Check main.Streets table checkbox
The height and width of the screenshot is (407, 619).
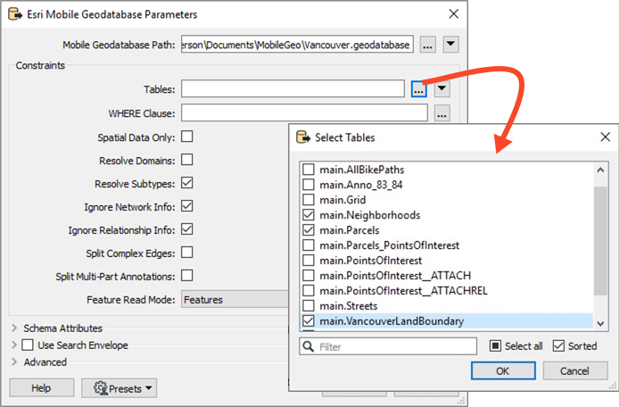[309, 306]
